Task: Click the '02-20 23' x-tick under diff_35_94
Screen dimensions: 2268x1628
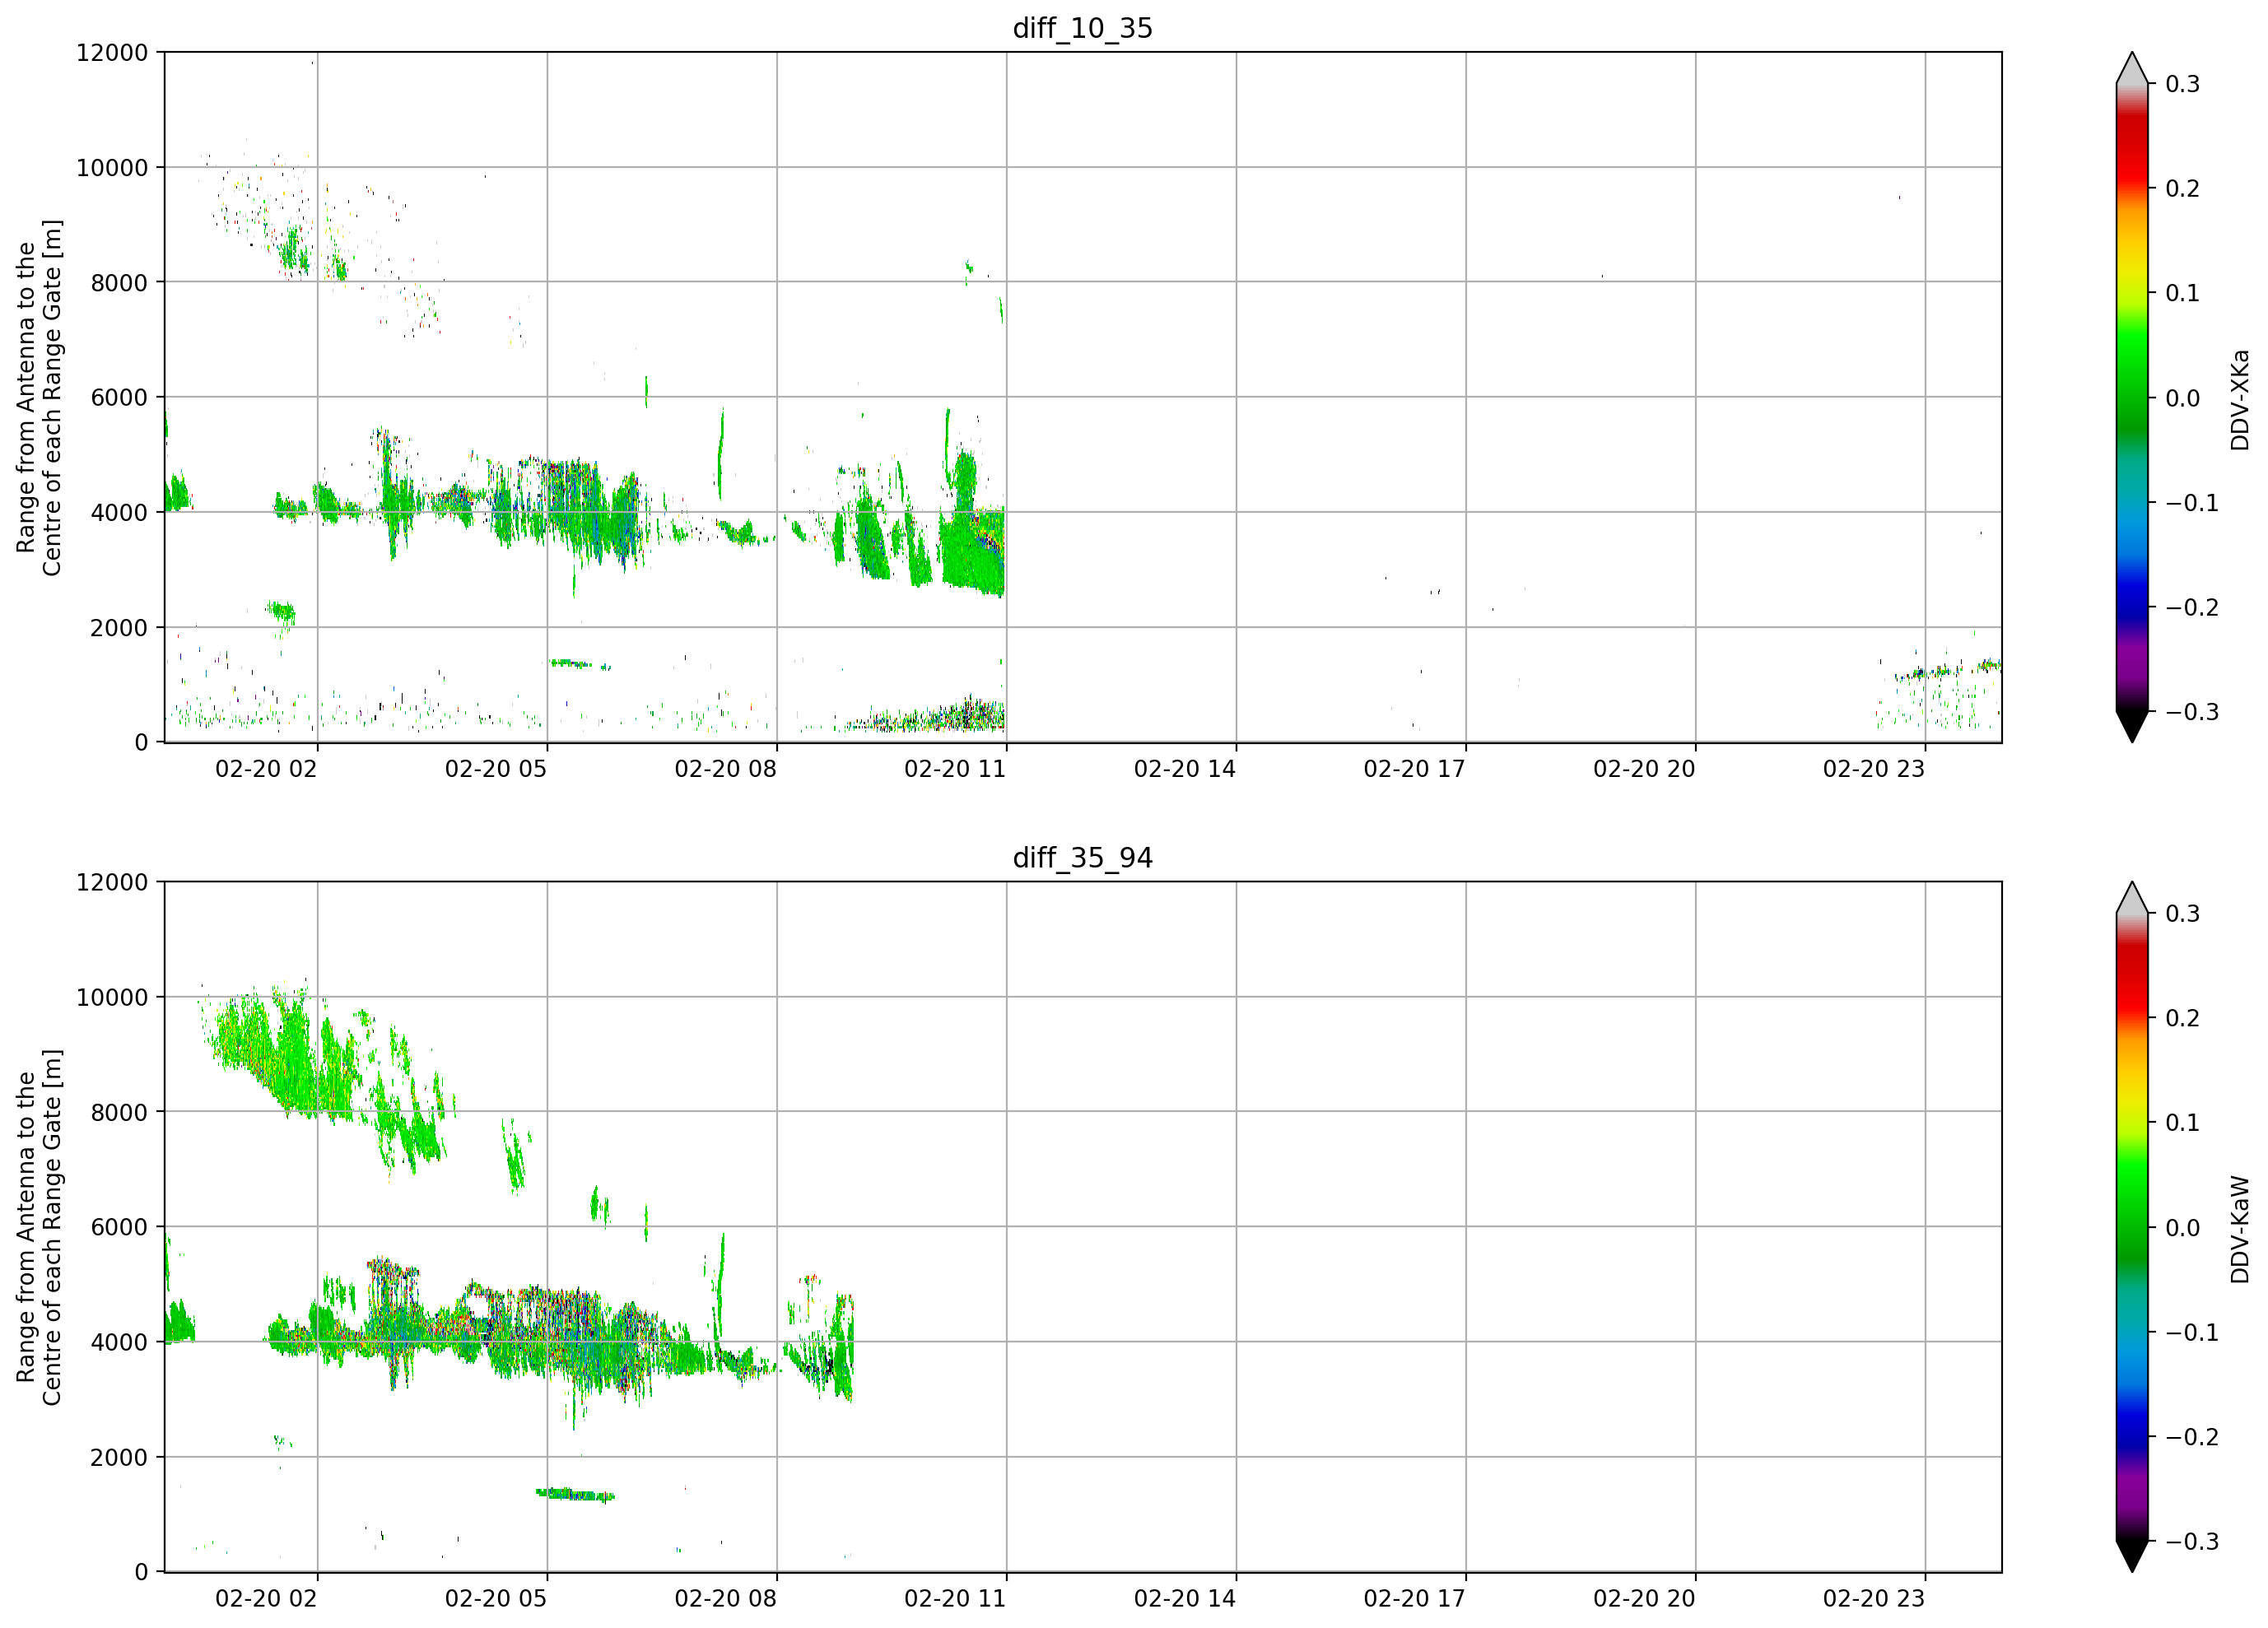Action: (1874, 1599)
